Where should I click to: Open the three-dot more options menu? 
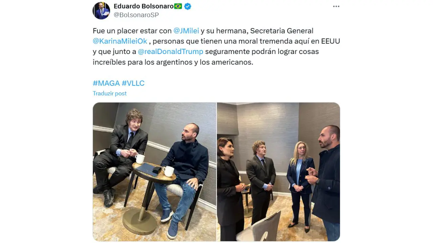pos(336,6)
